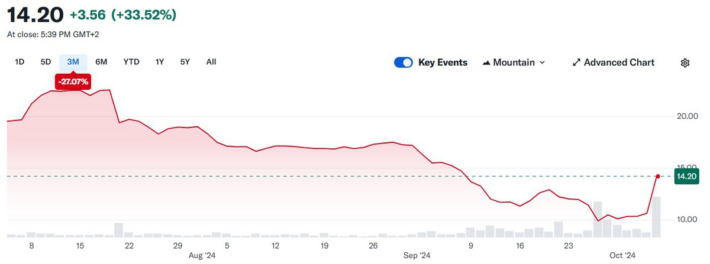
Task: Click the -27.07% red change badge
Action: click(73, 82)
